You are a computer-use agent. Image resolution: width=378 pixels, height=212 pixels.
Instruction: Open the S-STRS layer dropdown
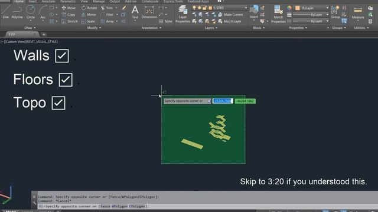tap(246, 8)
